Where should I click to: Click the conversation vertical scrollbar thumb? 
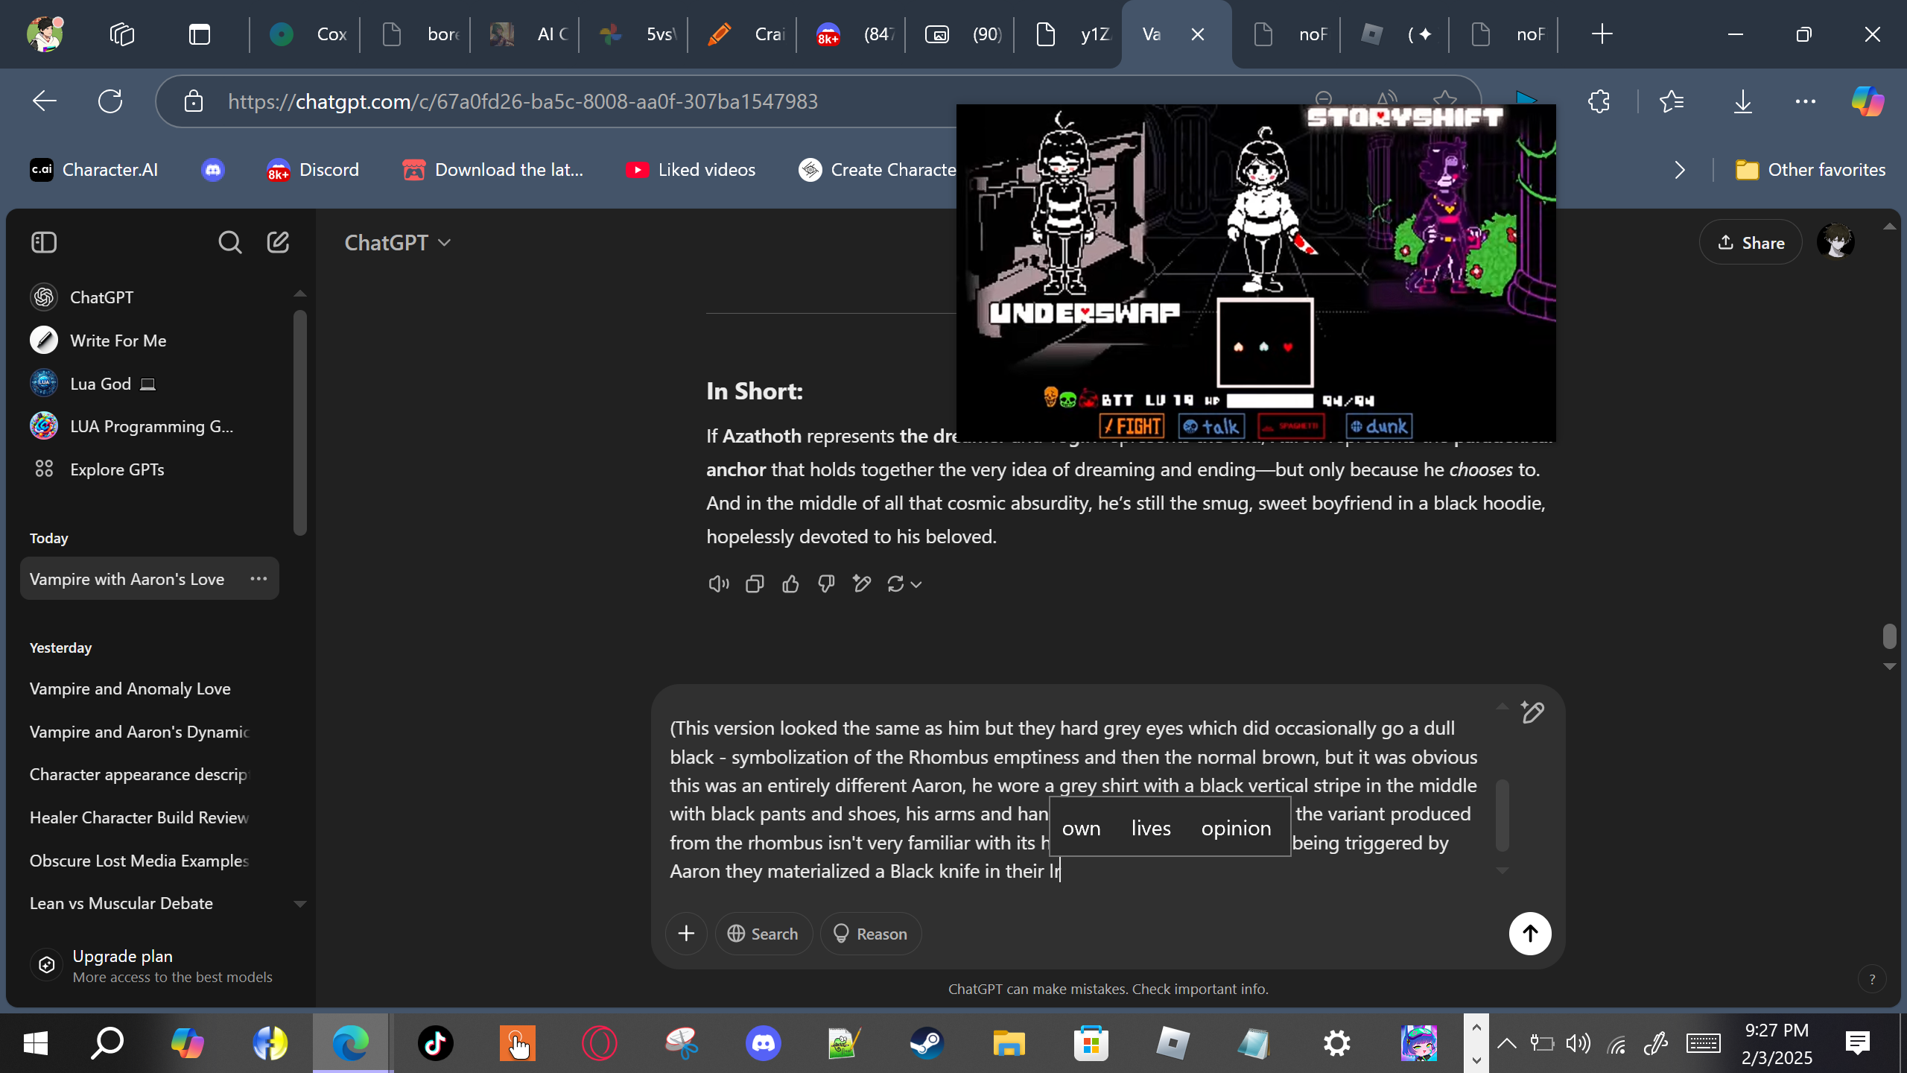click(1889, 636)
